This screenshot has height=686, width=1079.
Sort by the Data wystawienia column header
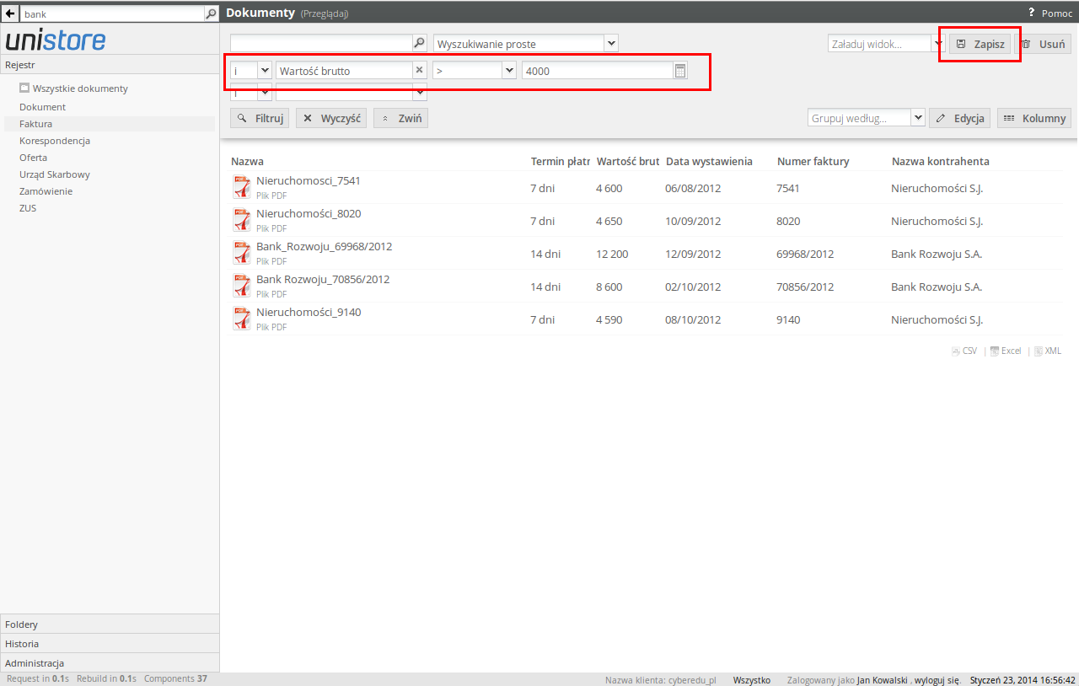coord(709,161)
